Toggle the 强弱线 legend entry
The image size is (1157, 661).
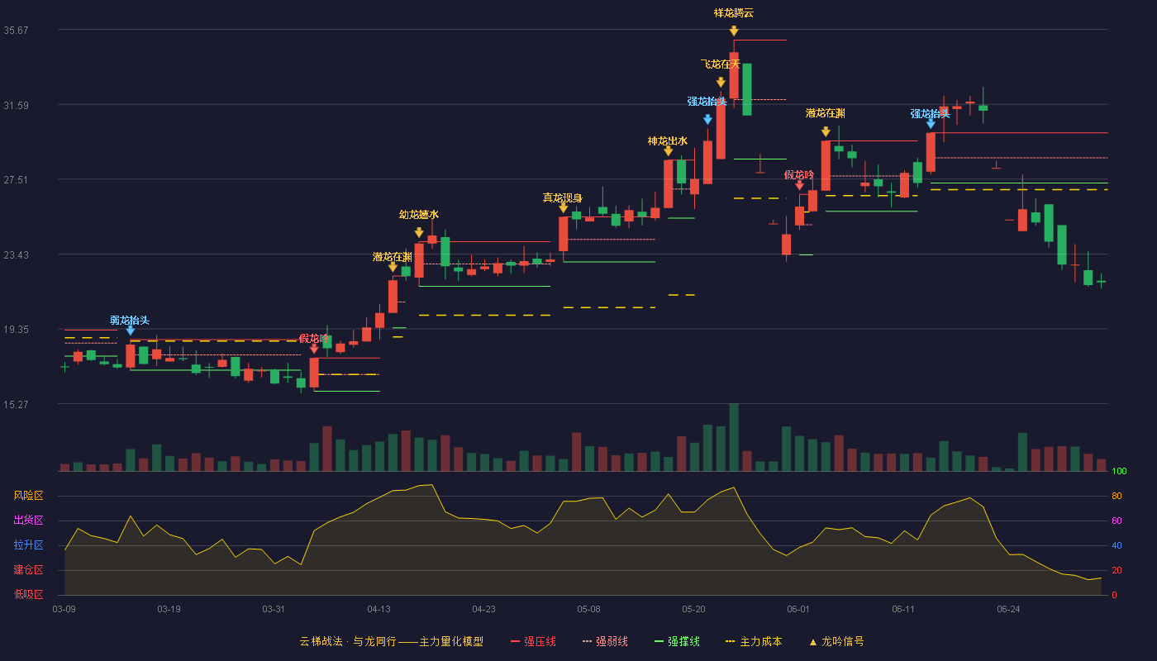coord(606,641)
